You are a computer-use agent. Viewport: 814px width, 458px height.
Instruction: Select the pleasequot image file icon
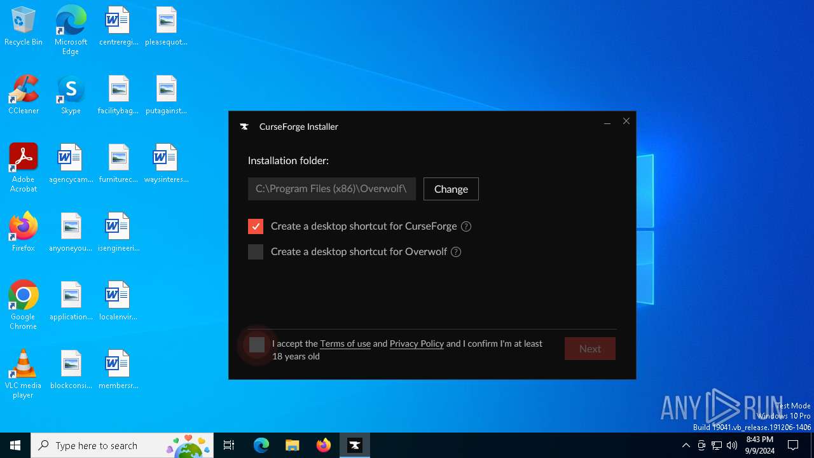click(166, 27)
